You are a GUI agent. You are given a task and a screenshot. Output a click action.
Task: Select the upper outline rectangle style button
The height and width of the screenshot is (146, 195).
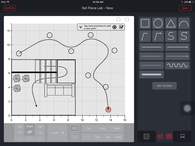point(75,128)
